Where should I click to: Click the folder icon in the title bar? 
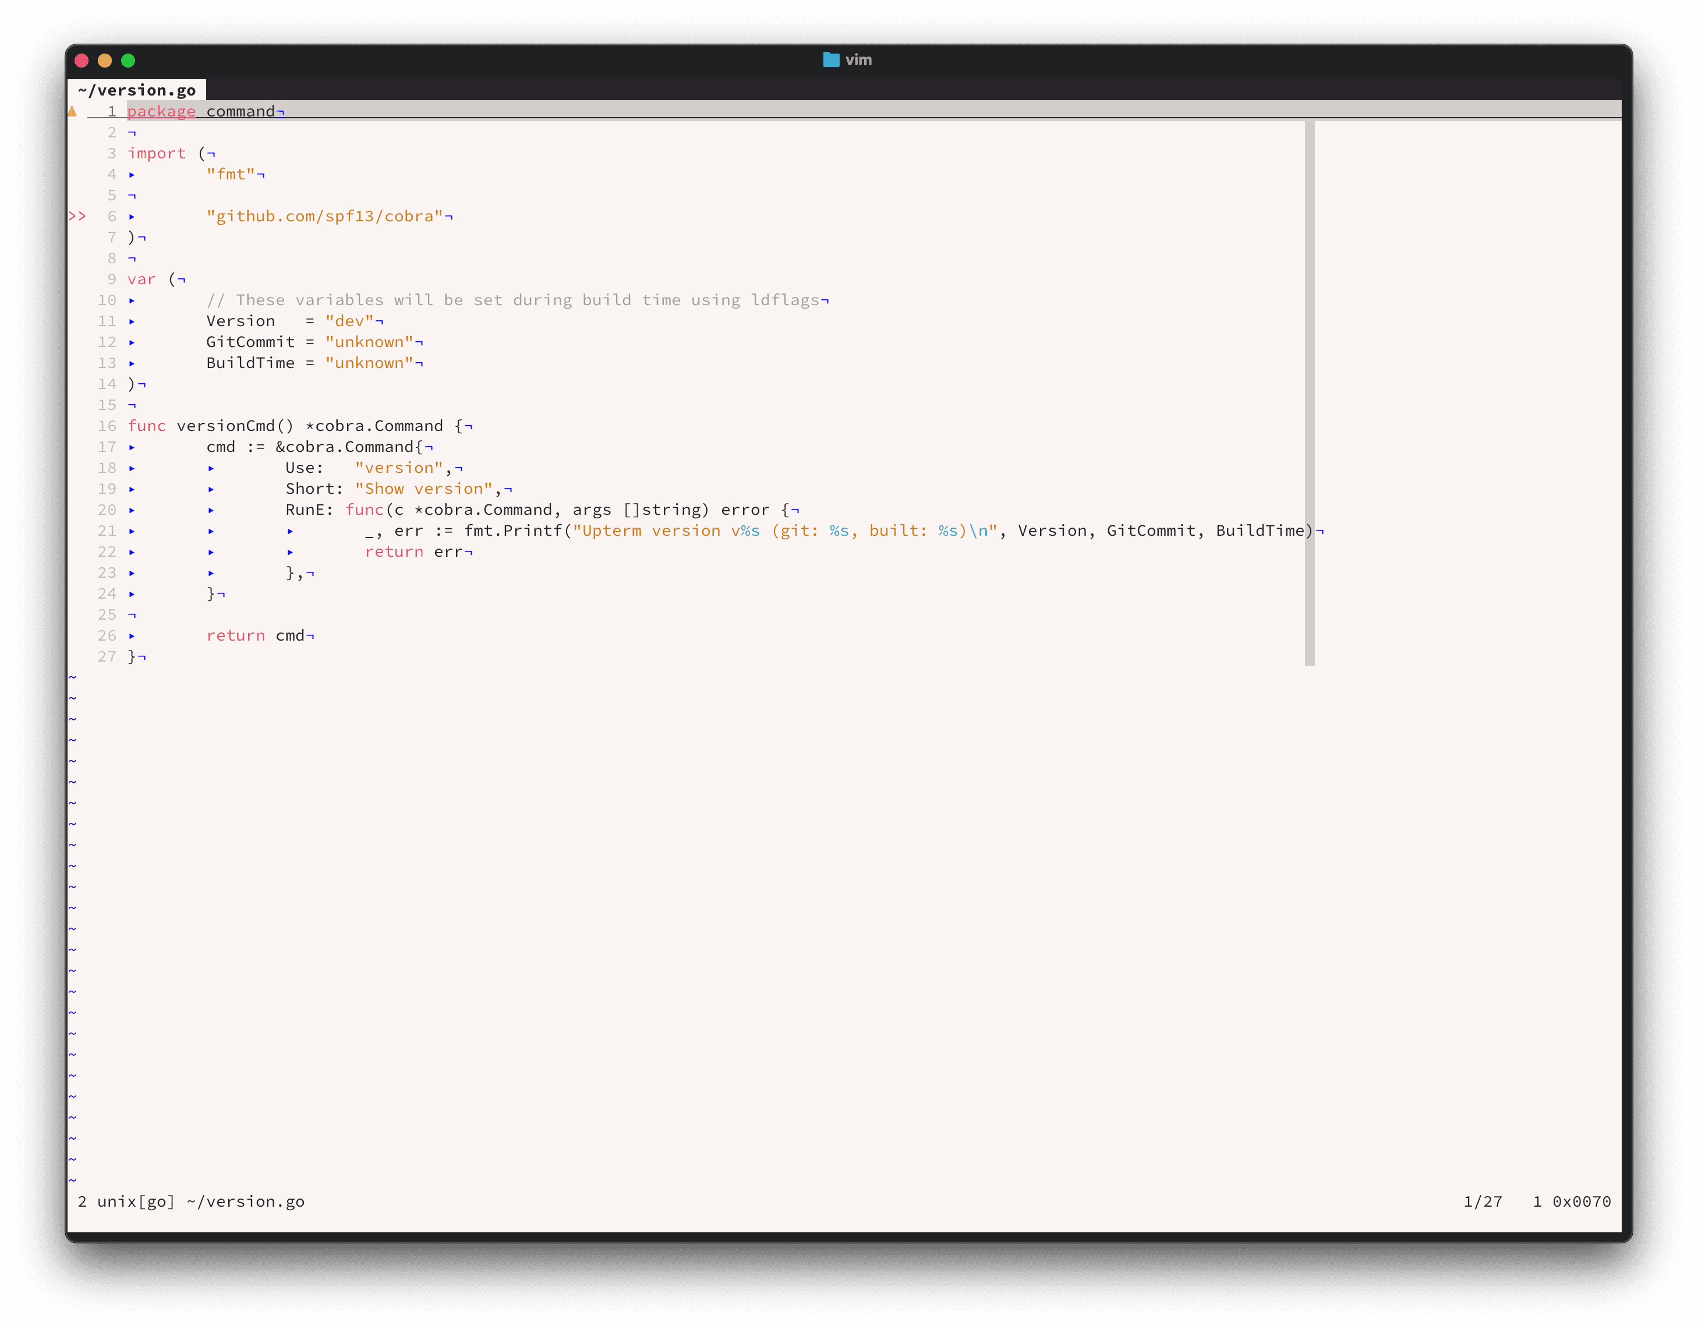point(831,60)
